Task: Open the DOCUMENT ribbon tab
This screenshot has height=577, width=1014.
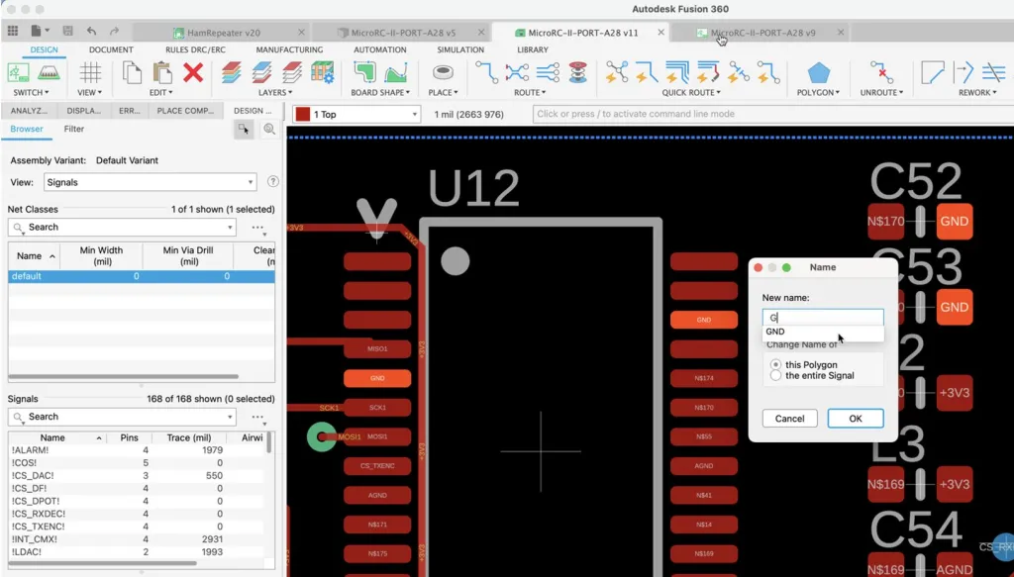Action: click(111, 49)
